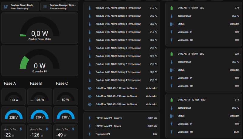This screenshot has width=243, height=139.
Task: Open Zendure Smart Mode Smart Discharging tile
Action: tap(20, 7)
